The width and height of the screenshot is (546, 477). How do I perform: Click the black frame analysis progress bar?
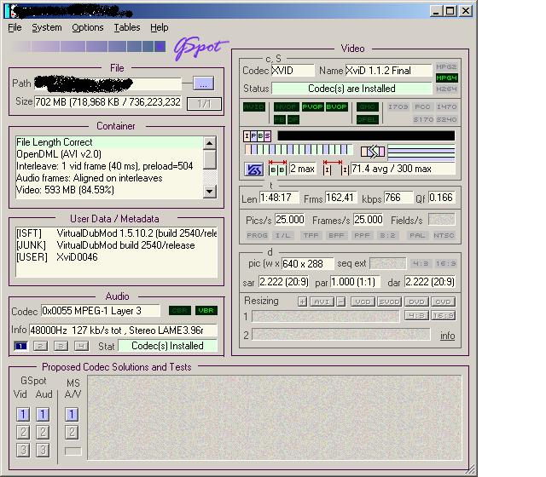click(366, 135)
